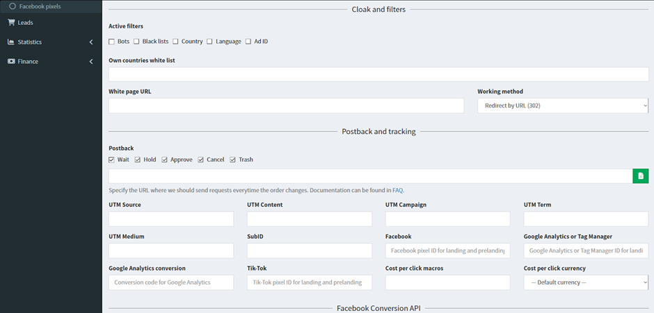This screenshot has width=654, height=313.
Task: Select the Own countries white list field
Action: 378,74
